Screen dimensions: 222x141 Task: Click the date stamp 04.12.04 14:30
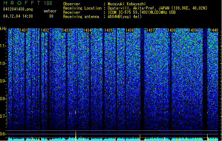[x=18, y=16]
